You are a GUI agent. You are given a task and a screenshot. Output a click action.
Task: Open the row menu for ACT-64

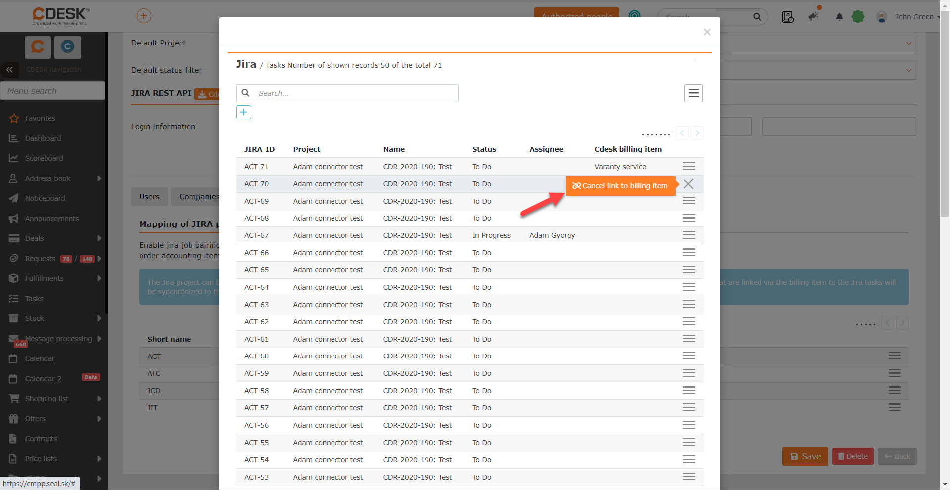pos(689,287)
